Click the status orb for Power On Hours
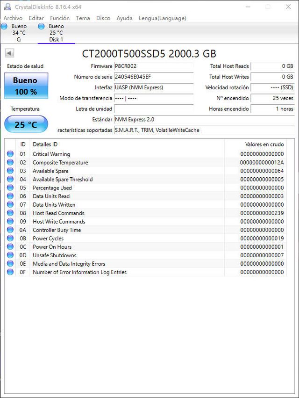This screenshot has height=398, width=299. point(10,246)
